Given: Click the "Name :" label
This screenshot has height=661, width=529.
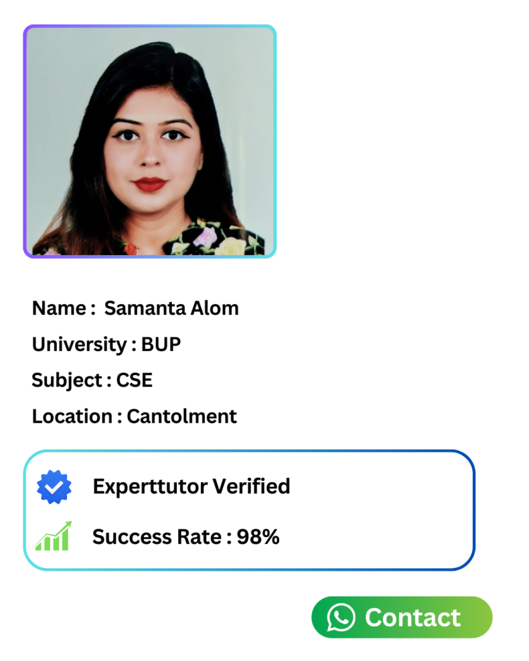Looking at the screenshot, I should tap(59, 309).
